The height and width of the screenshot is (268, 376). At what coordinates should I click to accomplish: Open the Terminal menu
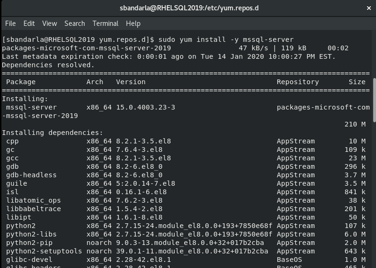tap(105, 23)
